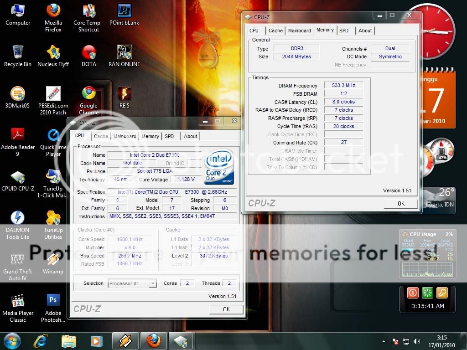Viewport: 467px width, 350px height.
Task: Select the POint bLank game icon
Action: point(124,15)
